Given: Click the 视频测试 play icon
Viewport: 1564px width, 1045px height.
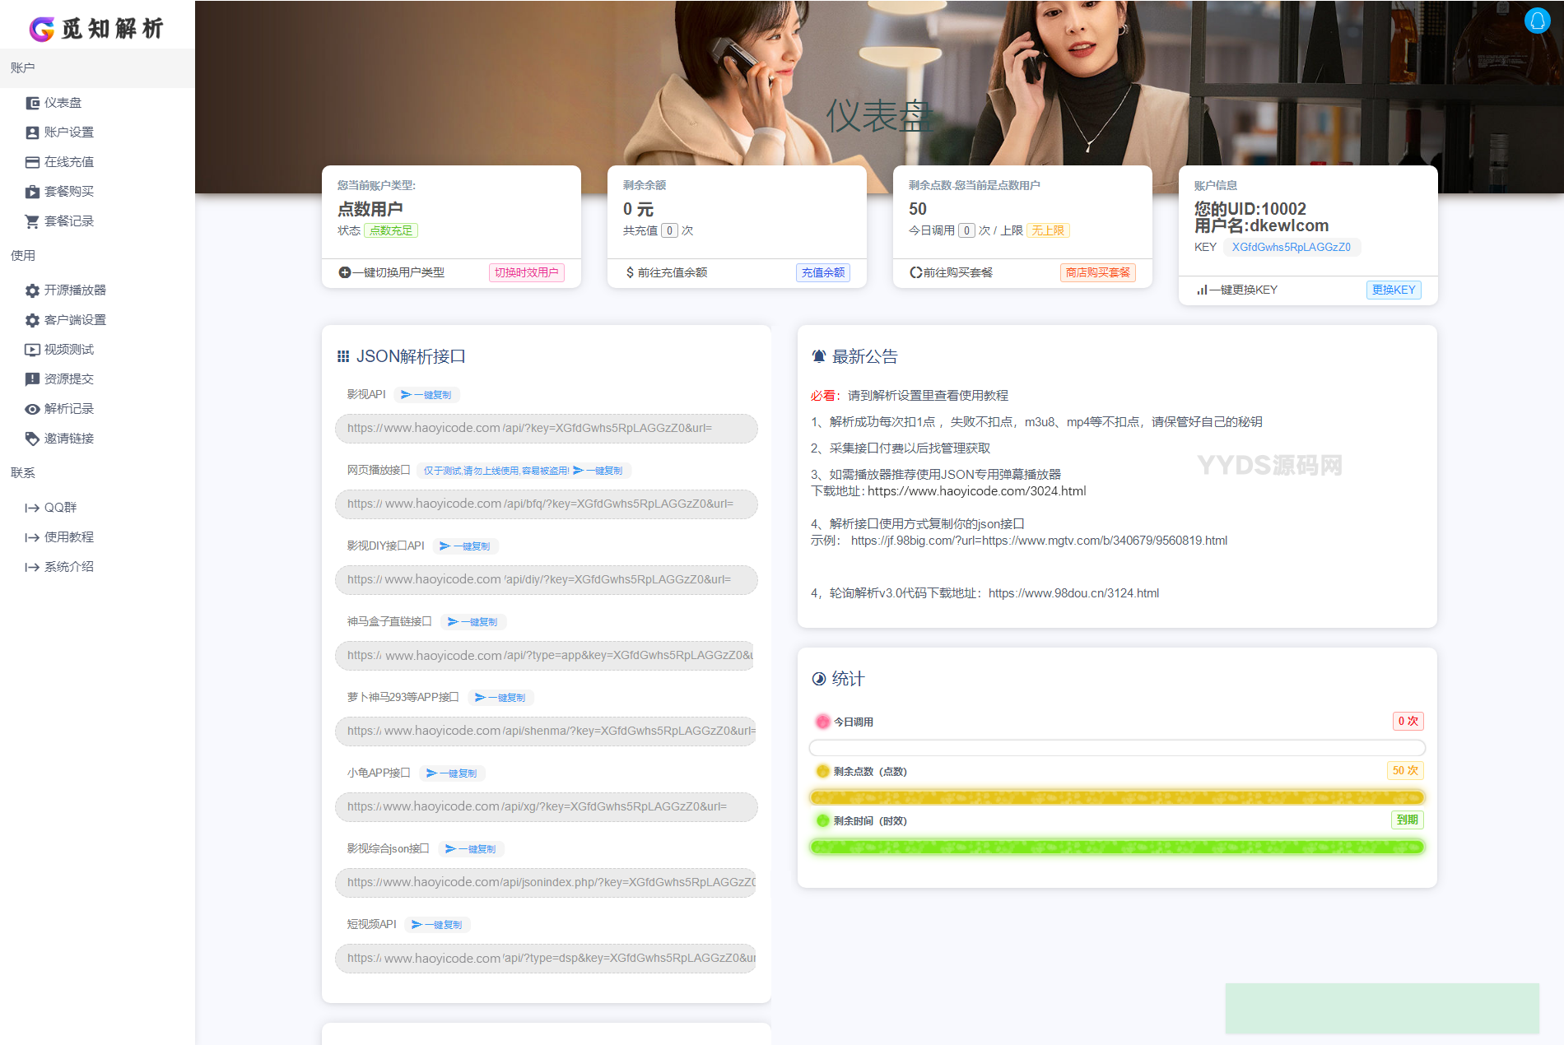Looking at the screenshot, I should point(33,350).
